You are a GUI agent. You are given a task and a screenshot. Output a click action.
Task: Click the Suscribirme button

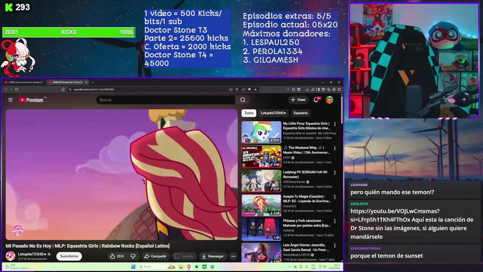(69, 256)
